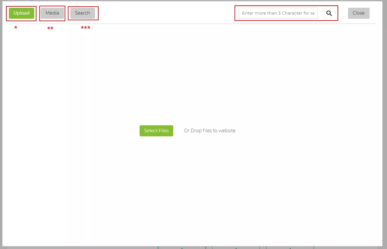This screenshot has width=387, height=249.
Task: Click the empty drop area below Select Files
Action: click(190, 190)
